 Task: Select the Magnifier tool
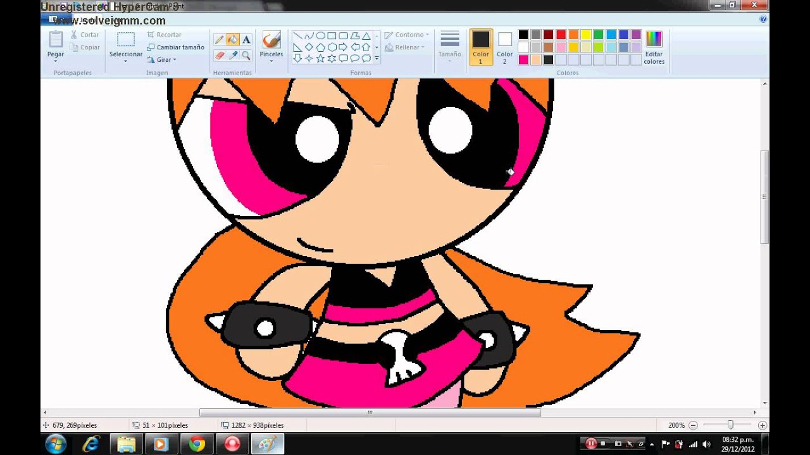coord(246,56)
